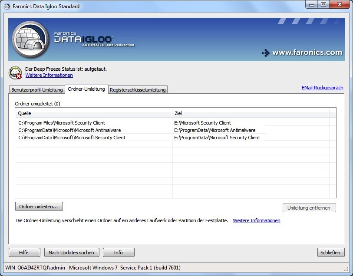This screenshot has width=353, height=276.
Task: Click status bar text Microsoft Windows 7 Service Pack 1
Action: [125, 268]
